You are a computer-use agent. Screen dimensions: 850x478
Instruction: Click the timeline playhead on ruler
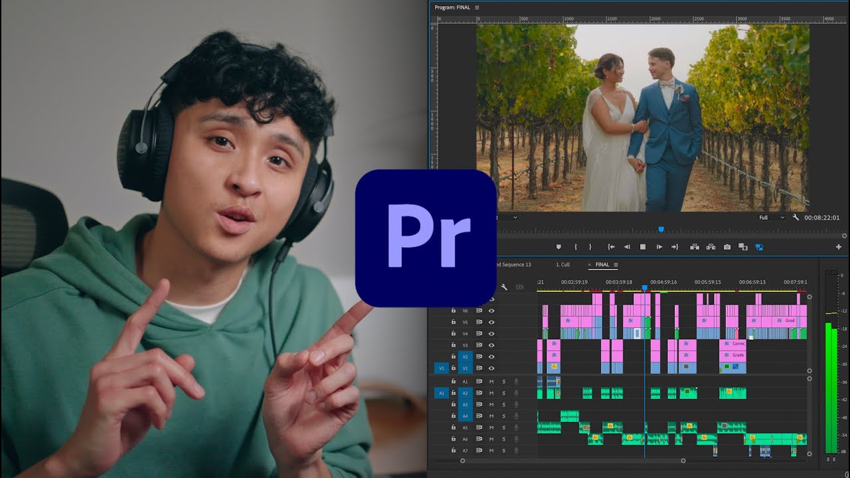point(644,288)
